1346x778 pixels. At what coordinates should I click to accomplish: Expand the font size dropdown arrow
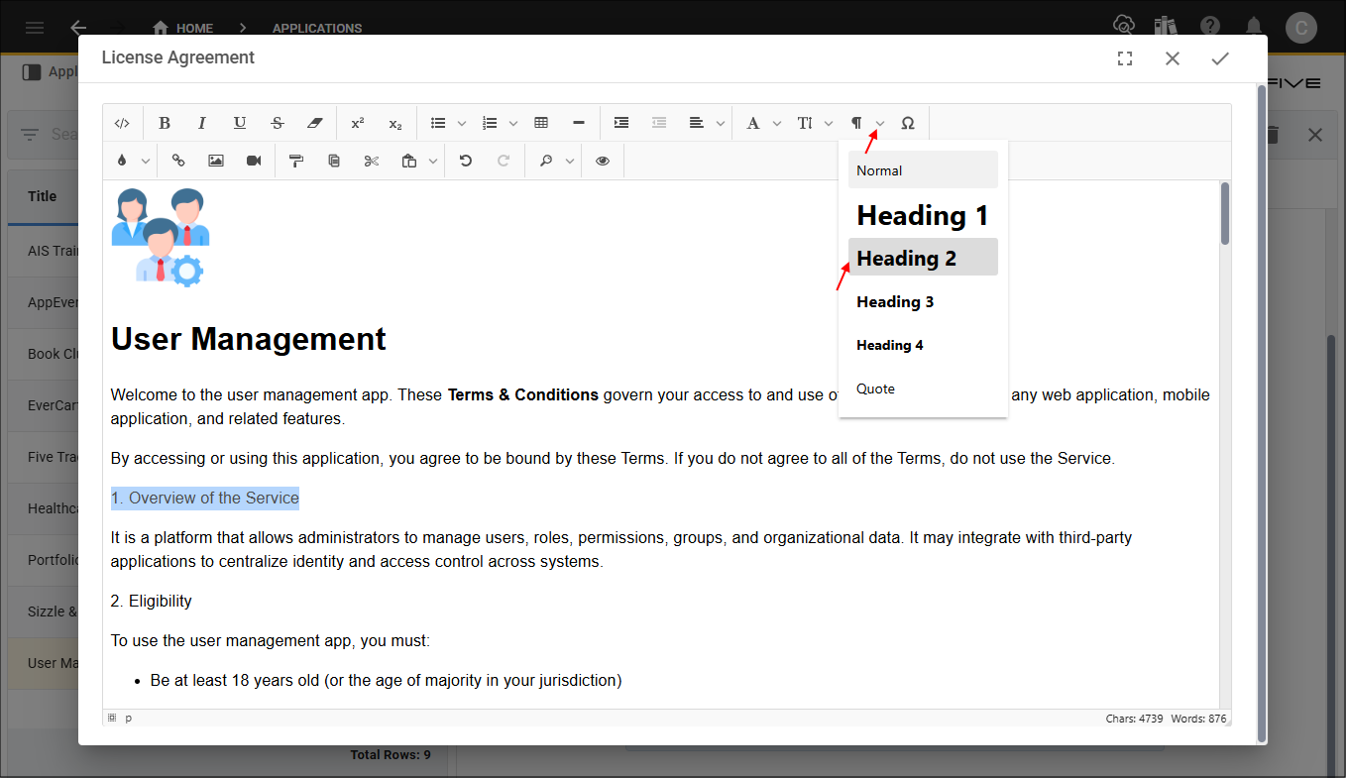[x=829, y=123]
